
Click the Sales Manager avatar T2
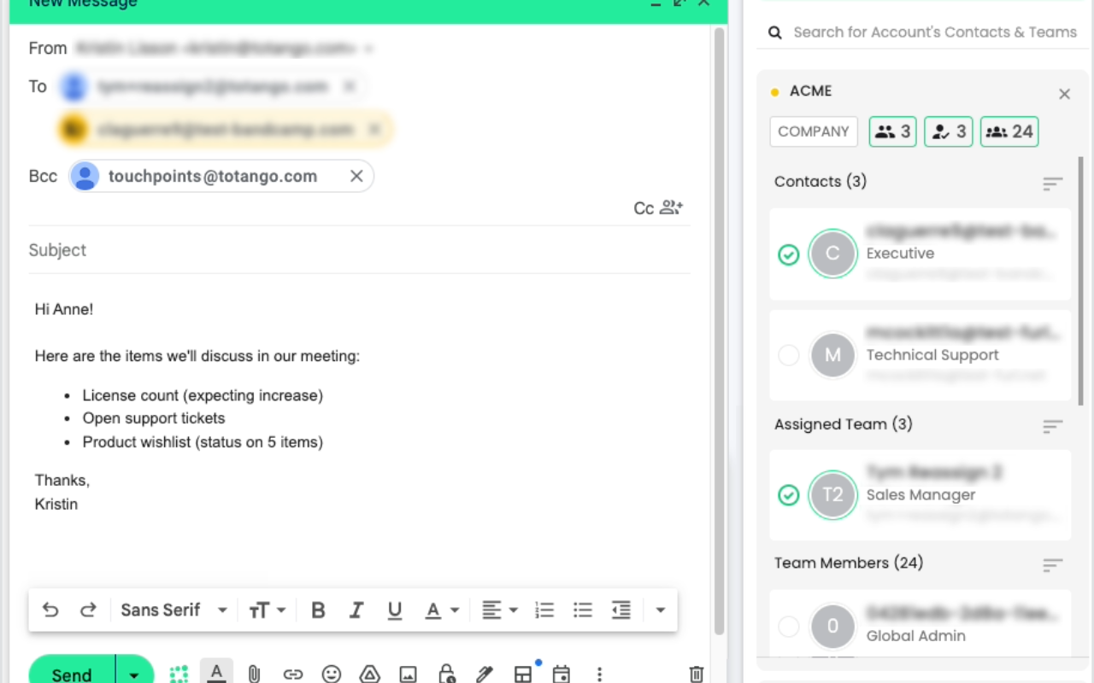tap(832, 495)
